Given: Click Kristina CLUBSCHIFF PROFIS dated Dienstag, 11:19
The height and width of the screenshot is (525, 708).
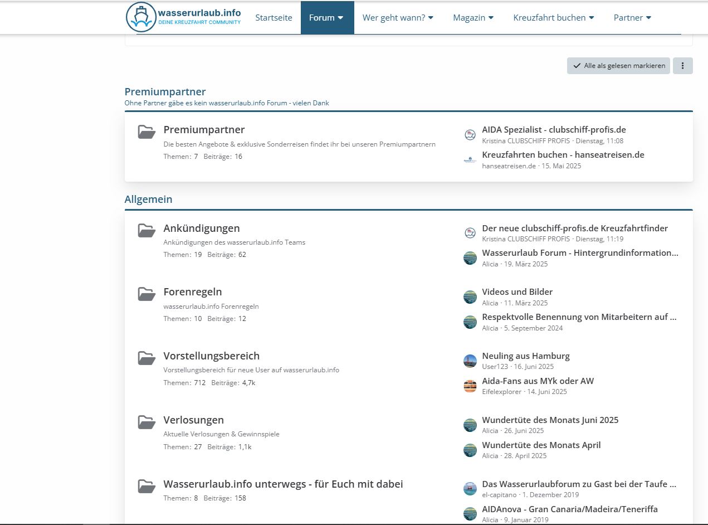Looking at the screenshot, I should coord(526,239).
